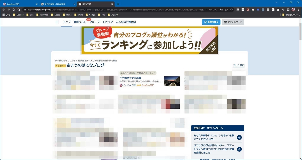The height and width of the screenshot is (160, 302).
Task: Open the red fast-forward extension icon
Action: click(248, 10)
